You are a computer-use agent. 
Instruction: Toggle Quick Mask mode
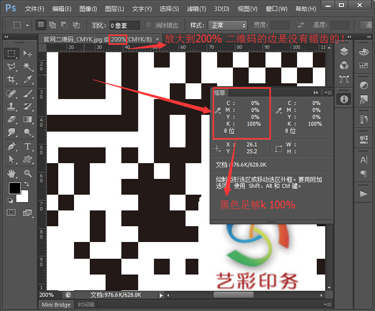(11, 212)
